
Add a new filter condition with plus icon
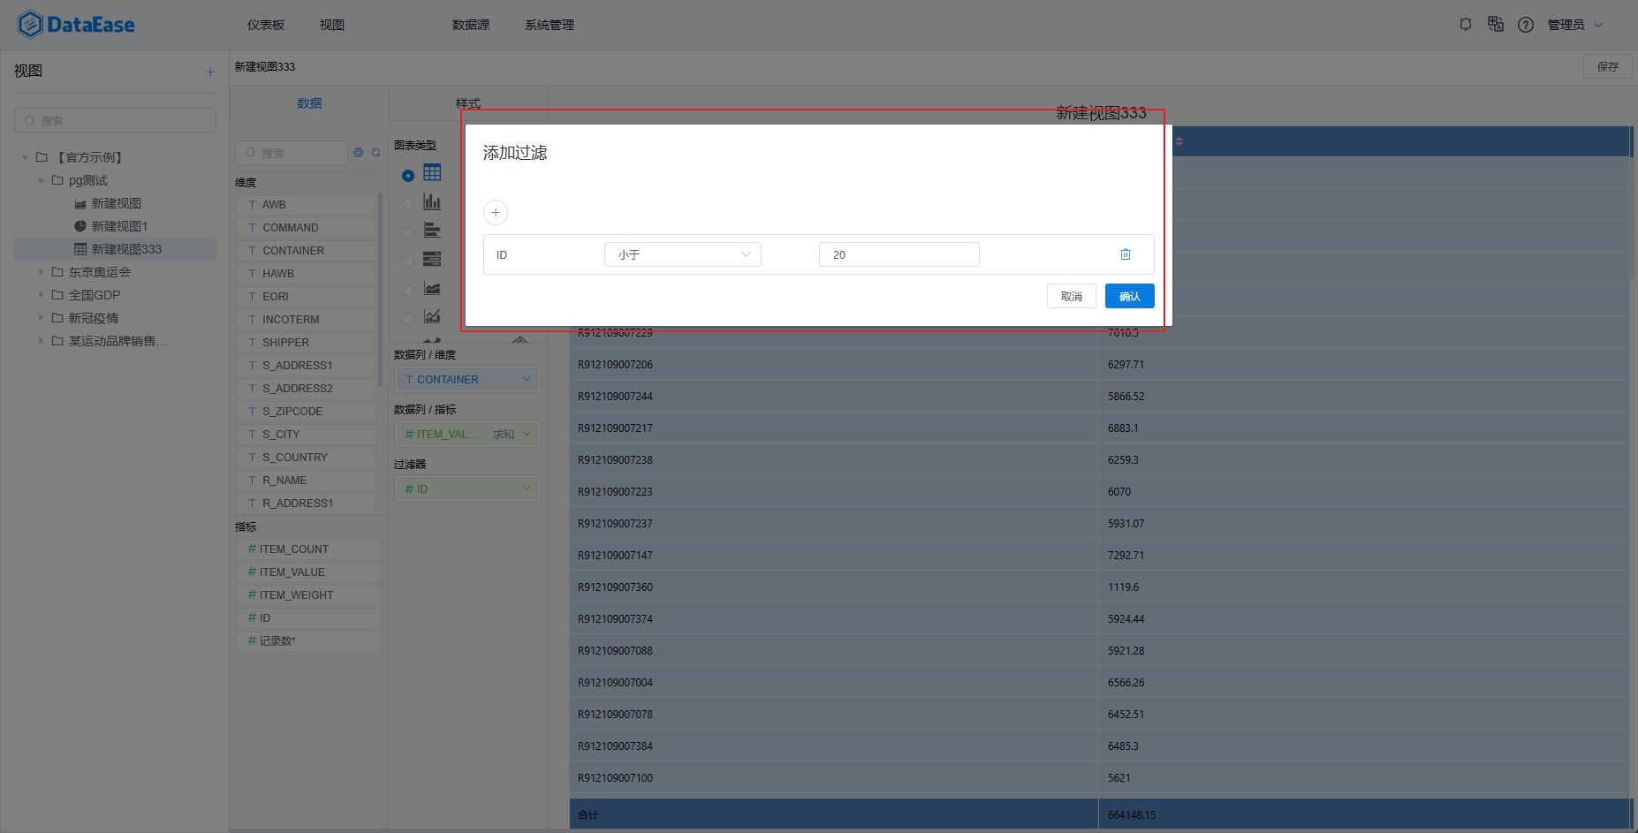click(x=495, y=212)
